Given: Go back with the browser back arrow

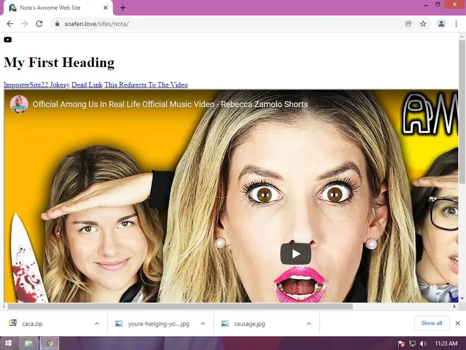Looking at the screenshot, I should [x=10, y=24].
